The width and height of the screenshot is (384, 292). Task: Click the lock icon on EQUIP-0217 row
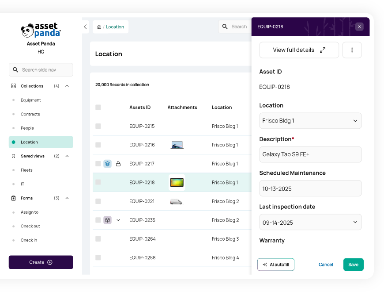118,164
